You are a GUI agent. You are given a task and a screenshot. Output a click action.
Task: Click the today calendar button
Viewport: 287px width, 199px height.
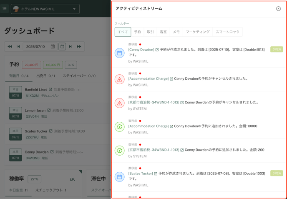click(62, 46)
